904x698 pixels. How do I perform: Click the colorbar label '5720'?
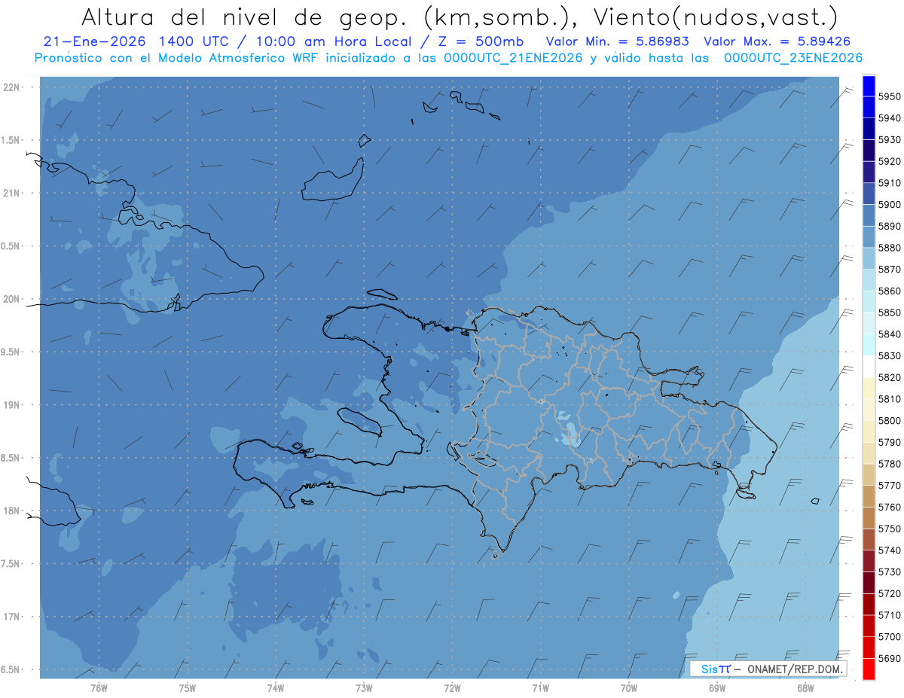click(889, 593)
